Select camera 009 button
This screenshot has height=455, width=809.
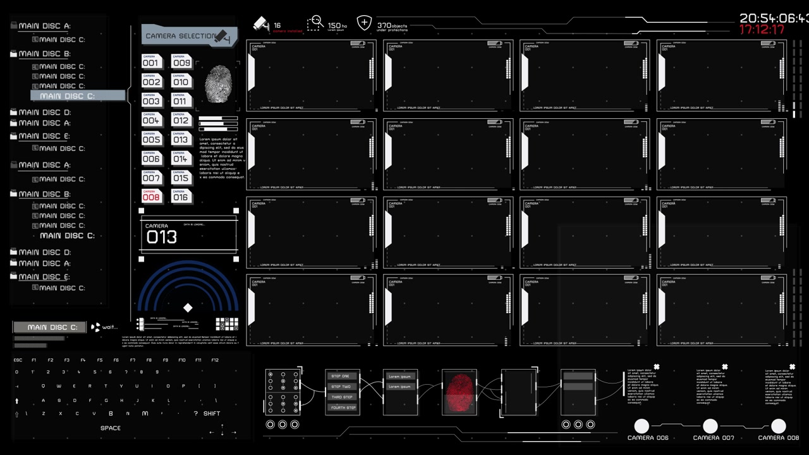coord(181,61)
